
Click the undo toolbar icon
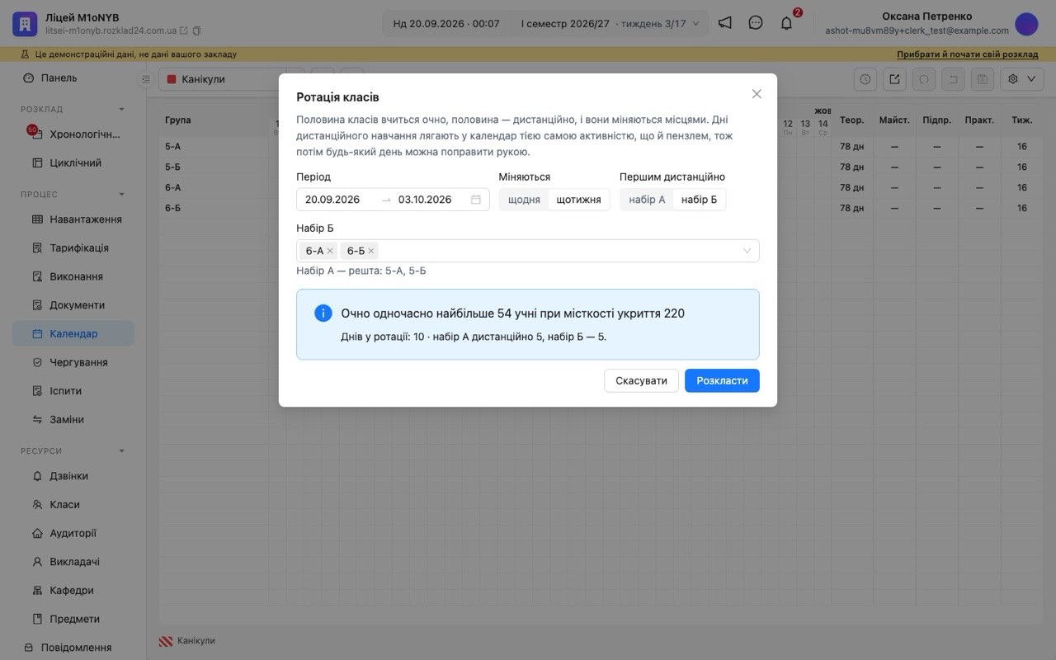coord(924,79)
